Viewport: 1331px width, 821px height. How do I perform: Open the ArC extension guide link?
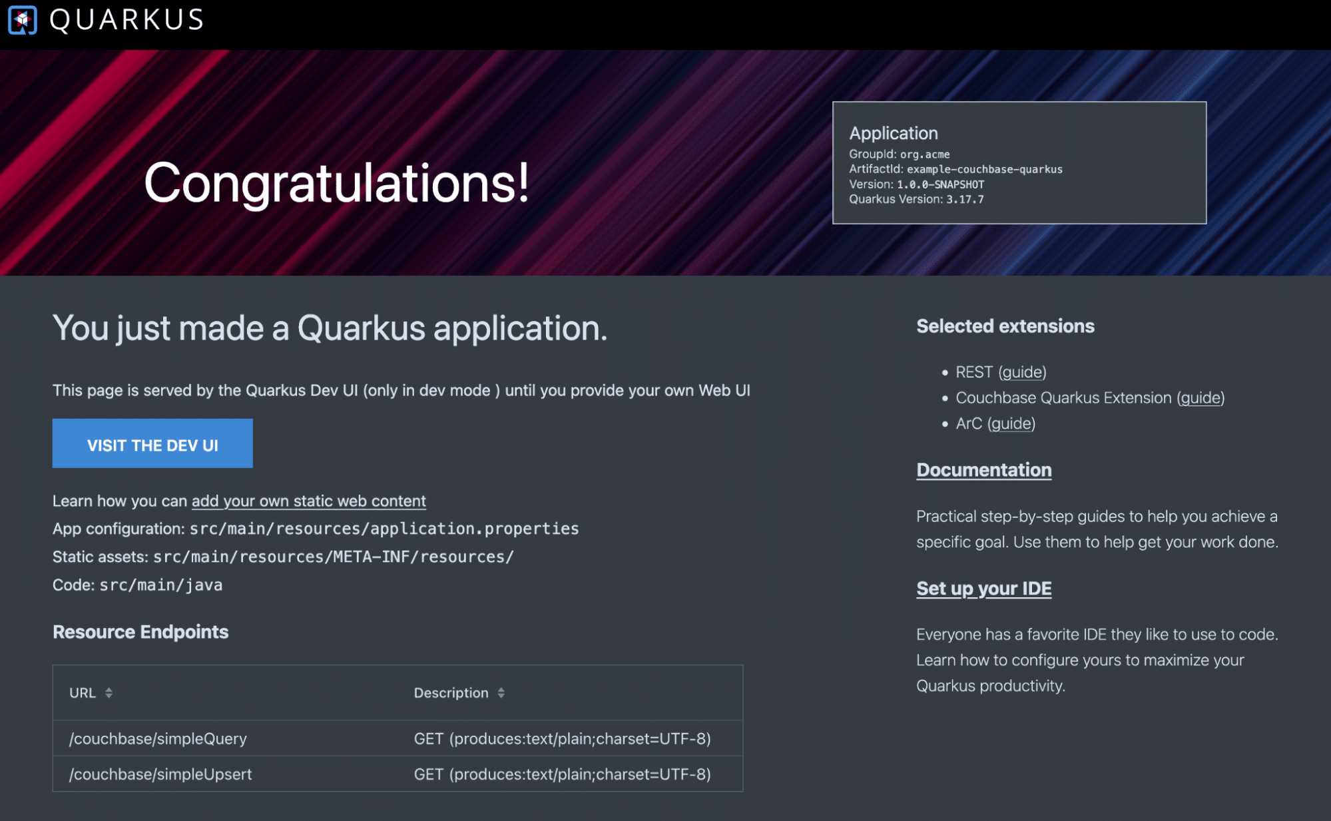(1011, 423)
